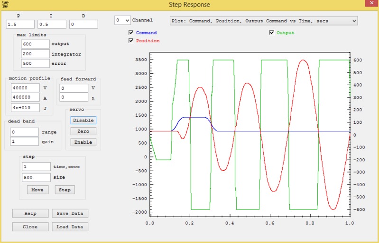
Task: Uncheck the Position plot checkbox
Action: pos(131,41)
